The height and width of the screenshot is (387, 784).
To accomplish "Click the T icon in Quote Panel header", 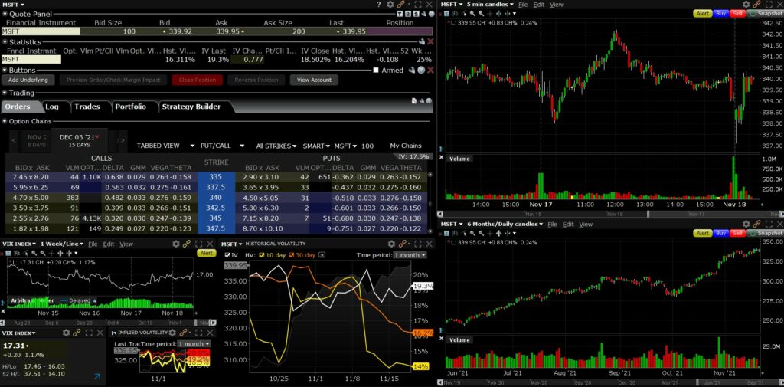I will point(400,14).
